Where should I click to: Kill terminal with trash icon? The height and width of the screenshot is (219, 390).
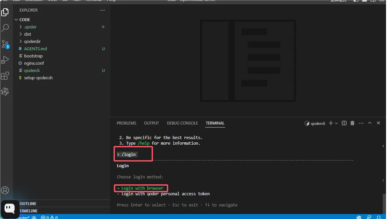[353, 123]
